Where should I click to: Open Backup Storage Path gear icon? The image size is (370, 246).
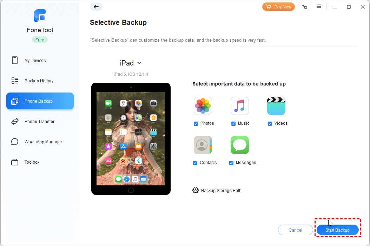[196, 190]
